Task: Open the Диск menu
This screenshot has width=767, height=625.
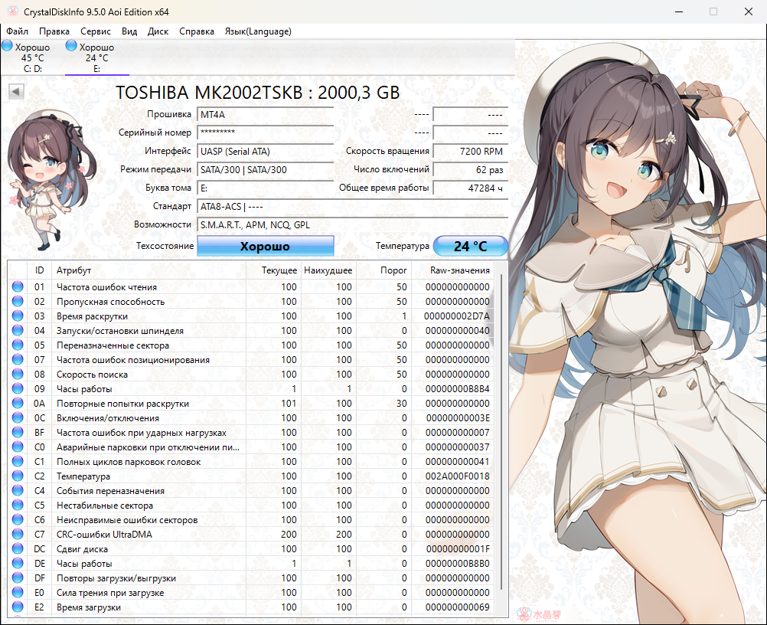Action: 158,31
